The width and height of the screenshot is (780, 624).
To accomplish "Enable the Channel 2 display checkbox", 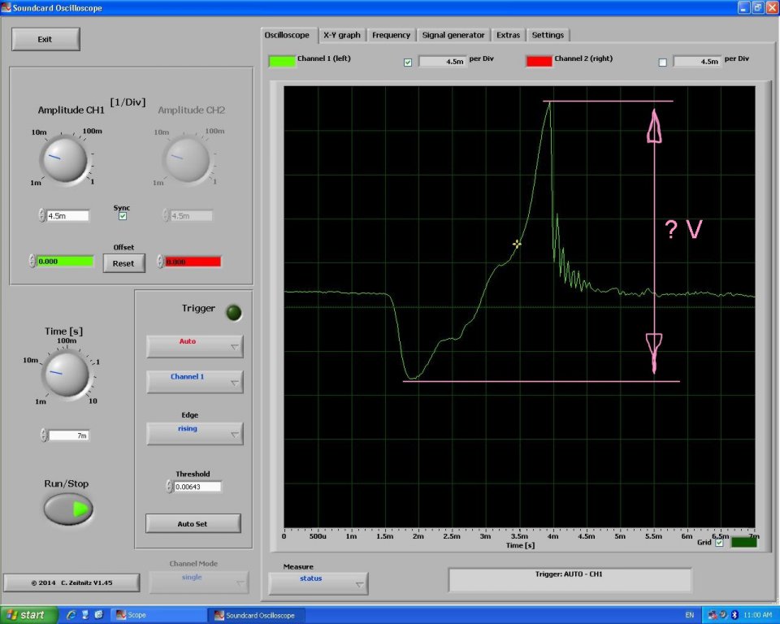I will 662,62.
